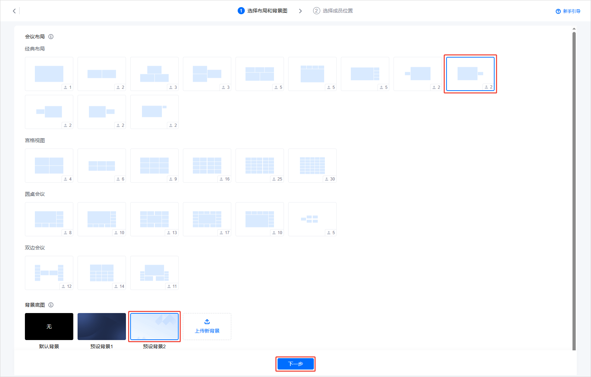The image size is (591, 377).
Task: Select the 5-person layout with right column
Action: tap(365, 74)
